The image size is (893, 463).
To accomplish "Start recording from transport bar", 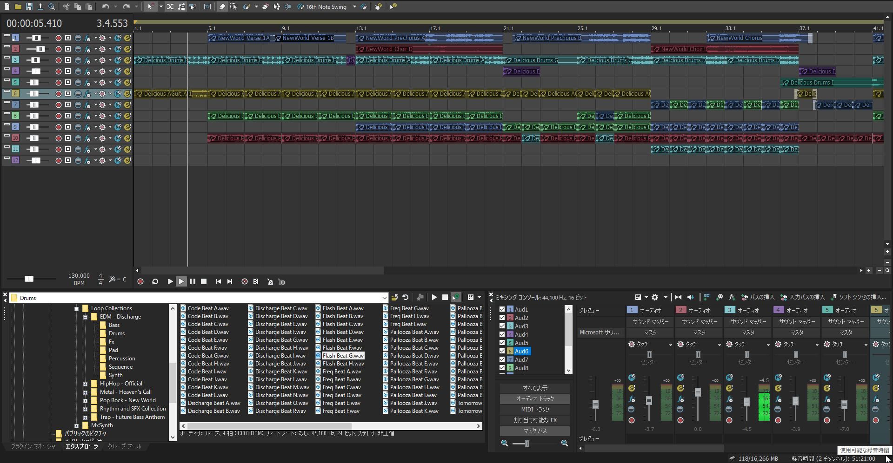I will [x=140, y=281].
